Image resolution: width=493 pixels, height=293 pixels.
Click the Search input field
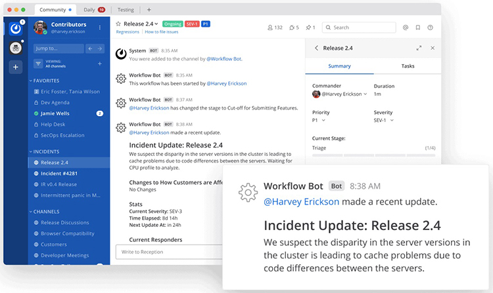[x=363, y=28]
